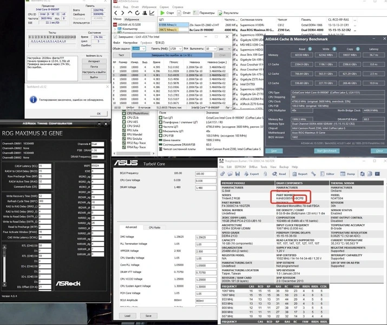Screen dimensions: 387x325
Task: Open Thaiphoon Burner SMBus menu
Action: [253, 167]
